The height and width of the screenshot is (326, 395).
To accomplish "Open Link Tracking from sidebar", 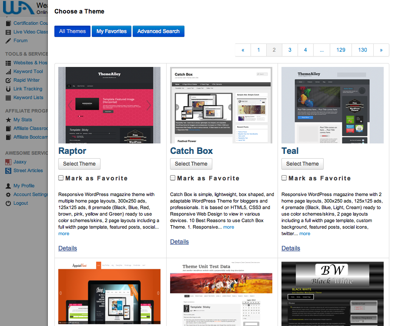I will click(x=28, y=89).
